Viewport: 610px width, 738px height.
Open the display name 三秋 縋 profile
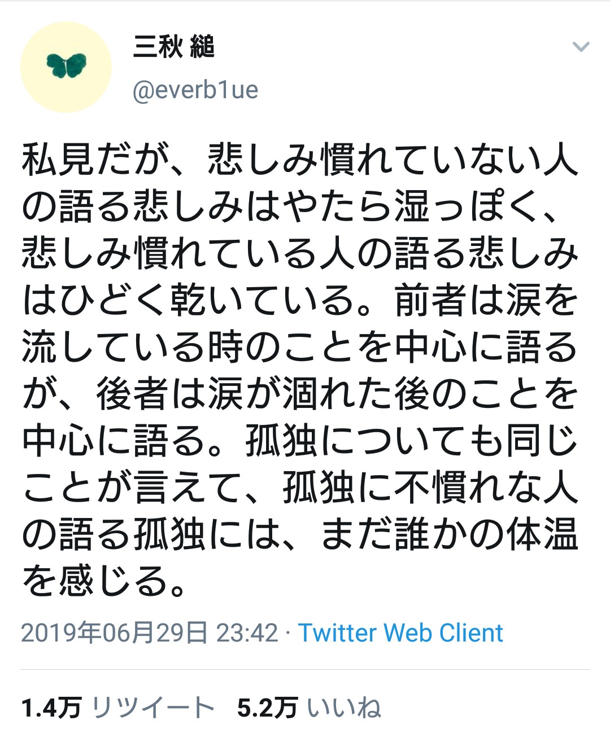coord(173,46)
